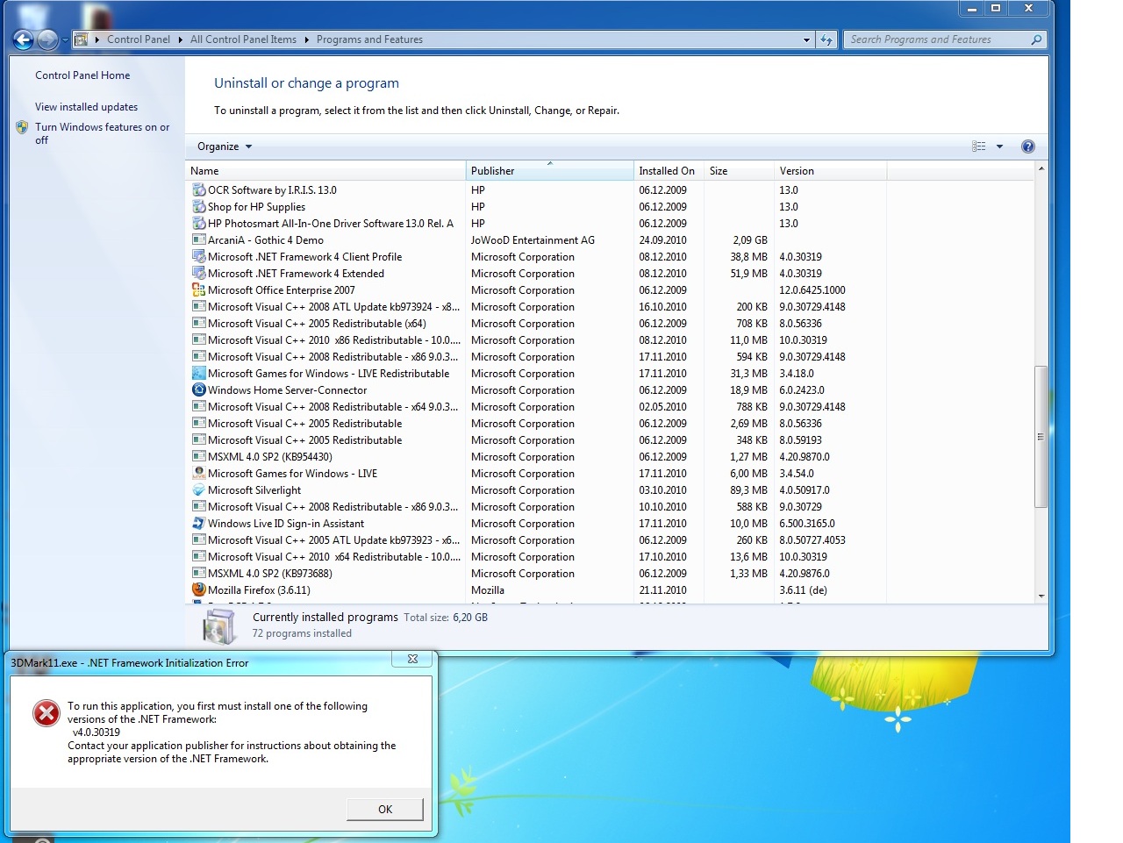This screenshot has width=1123, height=843.
Task: Click the shield icon by Windows features
Action: tap(22, 126)
